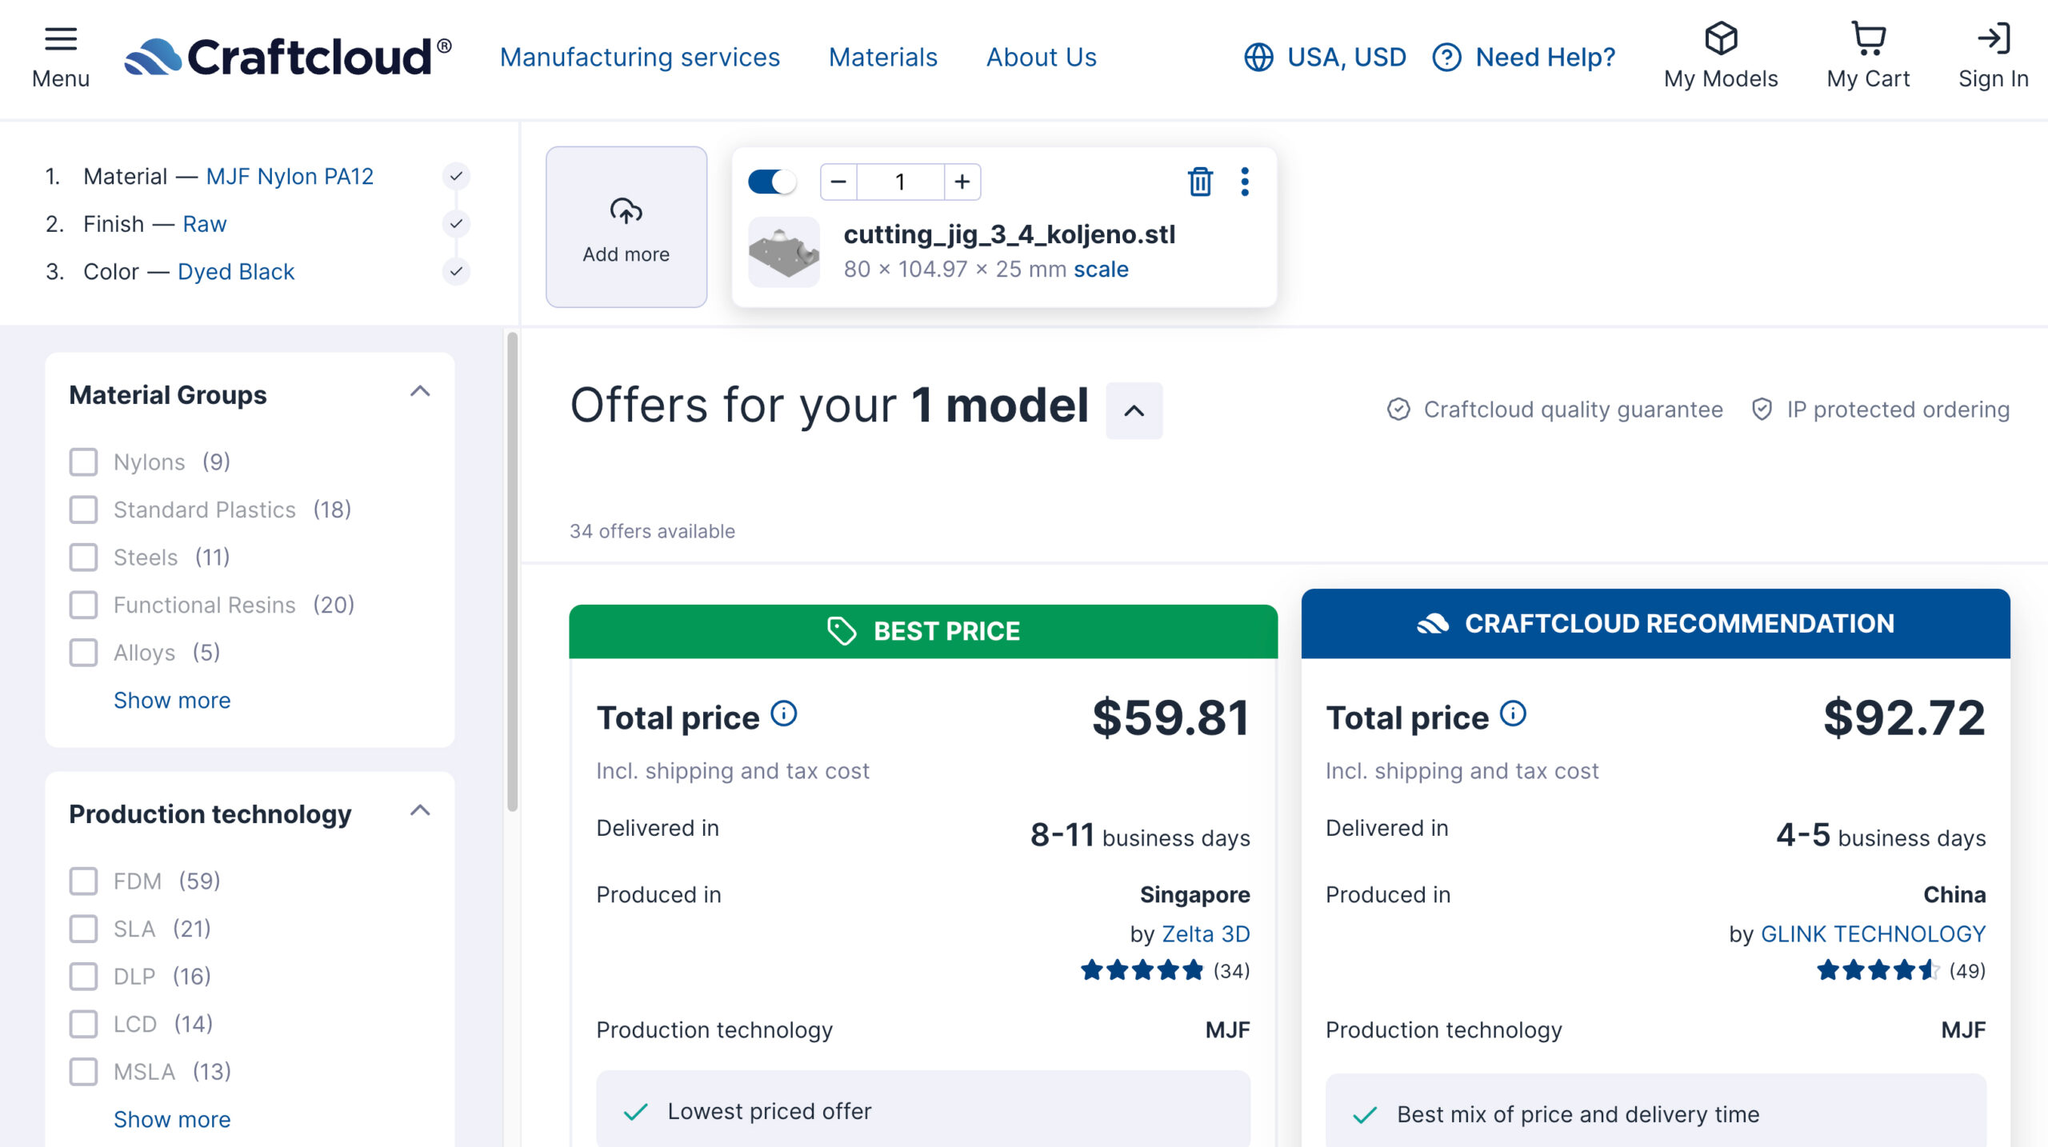Open My Models cube icon
Viewport: 2048px width, 1147px height.
tap(1721, 38)
